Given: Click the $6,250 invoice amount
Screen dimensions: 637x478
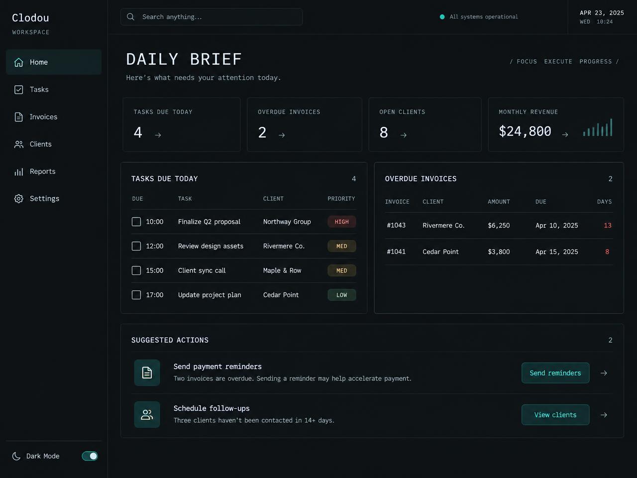Looking at the screenshot, I should 499,226.
